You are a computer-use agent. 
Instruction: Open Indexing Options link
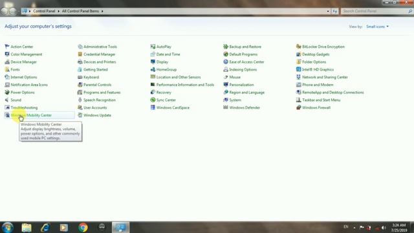coord(243,69)
